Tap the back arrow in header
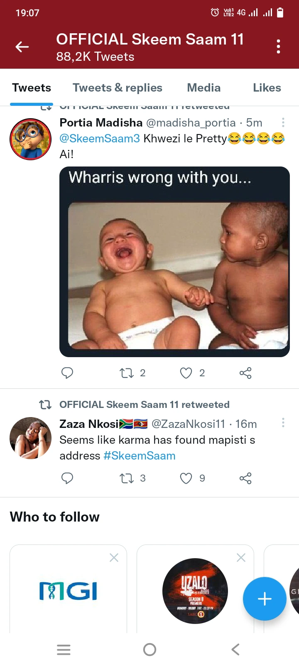The width and height of the screenshot is (299, 666). 22,47
